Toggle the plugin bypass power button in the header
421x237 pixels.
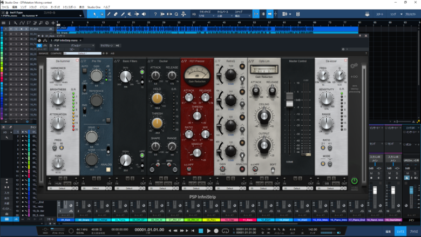pos(39,46)
